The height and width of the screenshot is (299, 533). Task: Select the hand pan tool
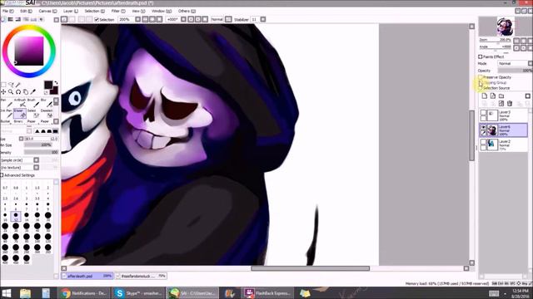click(x=26, y=92)
